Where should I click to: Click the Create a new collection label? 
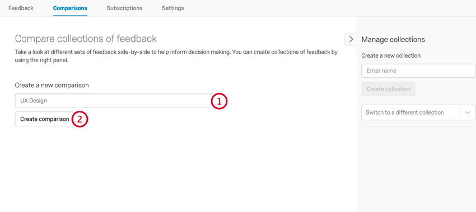[x=391, y=56]
